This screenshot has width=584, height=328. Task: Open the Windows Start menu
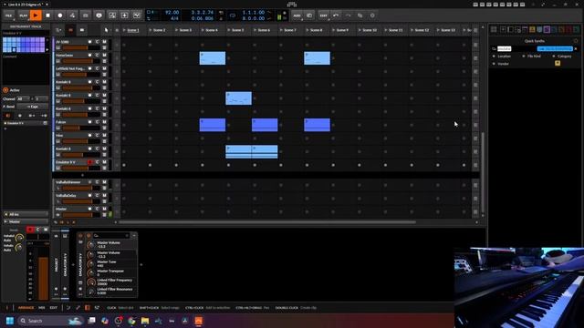click(x=10, y=321)
